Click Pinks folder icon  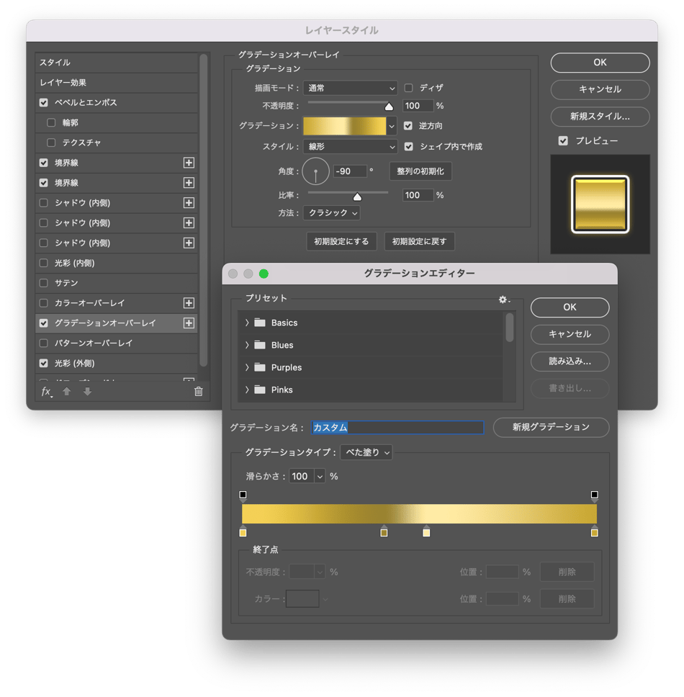click(x=260, y=390)
